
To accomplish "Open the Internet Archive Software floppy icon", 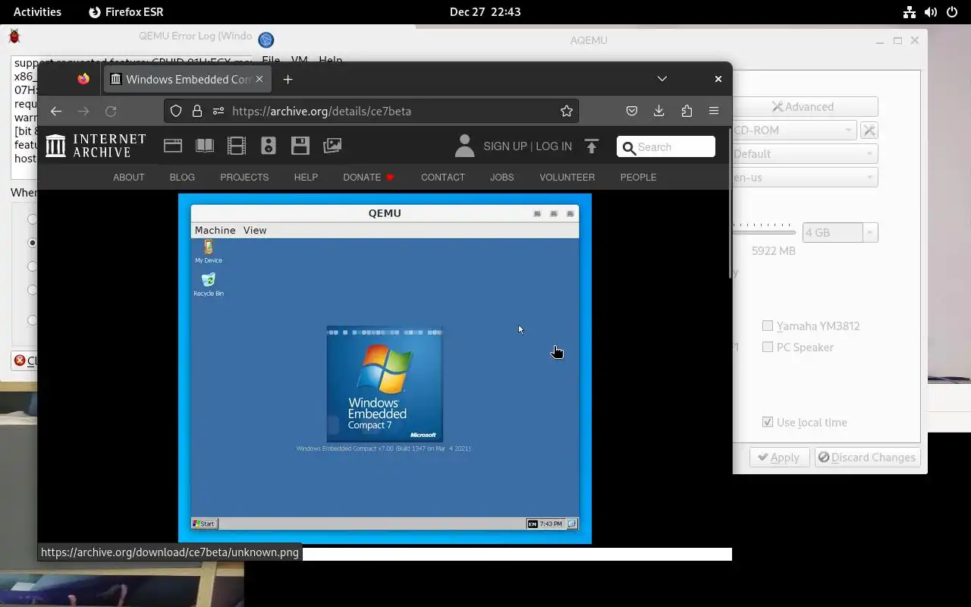I will (x=300, y=146).
